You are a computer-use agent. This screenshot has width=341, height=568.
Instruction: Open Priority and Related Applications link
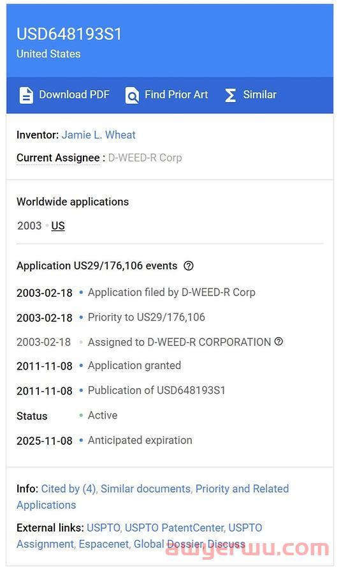pyautogui.click(x=152, y=497)
